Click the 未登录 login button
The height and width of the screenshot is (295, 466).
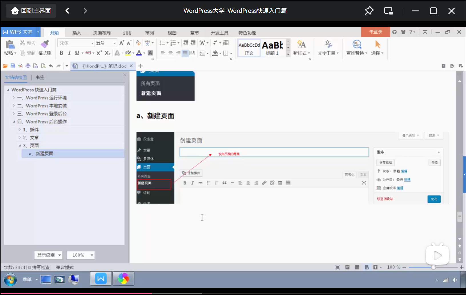coord(375,32)
